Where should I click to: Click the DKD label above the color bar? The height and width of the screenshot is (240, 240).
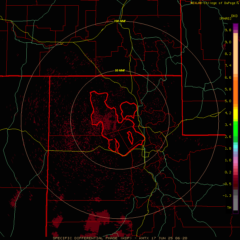coord(234,16)
